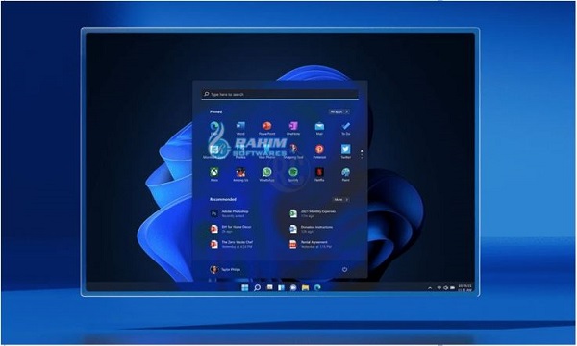
Task: Show hidden icons in the system tray
Action: tap(430, 288)
